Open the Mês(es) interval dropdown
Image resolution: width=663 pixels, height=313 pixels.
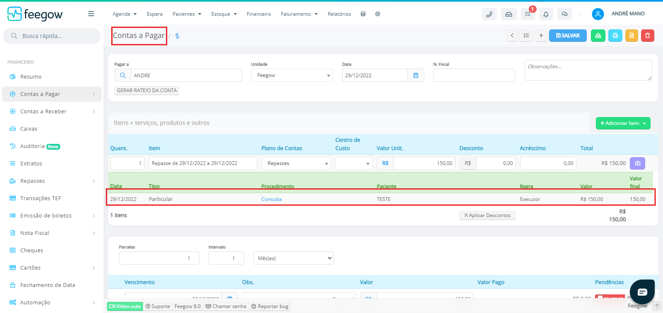(x=293, y=258)
